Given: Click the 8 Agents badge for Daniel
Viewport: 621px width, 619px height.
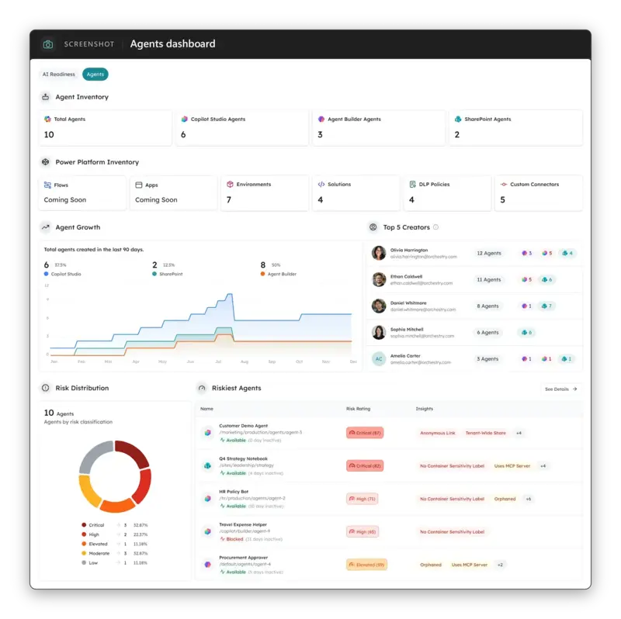Looking at the screenshot, I should click(487, 306).
